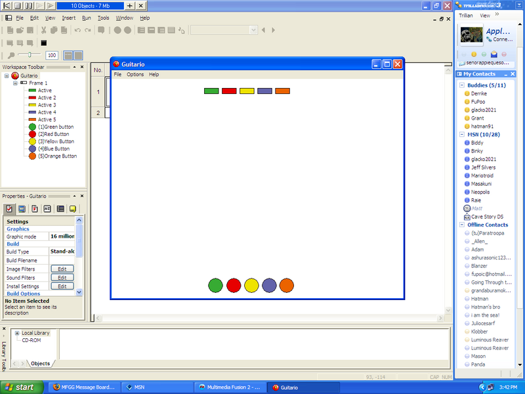Image resolution: width=525 pixels, height=394 pixels.
Task: Click the Undo arrow icon in the toolbar
Action: click(x=77, y=30)
